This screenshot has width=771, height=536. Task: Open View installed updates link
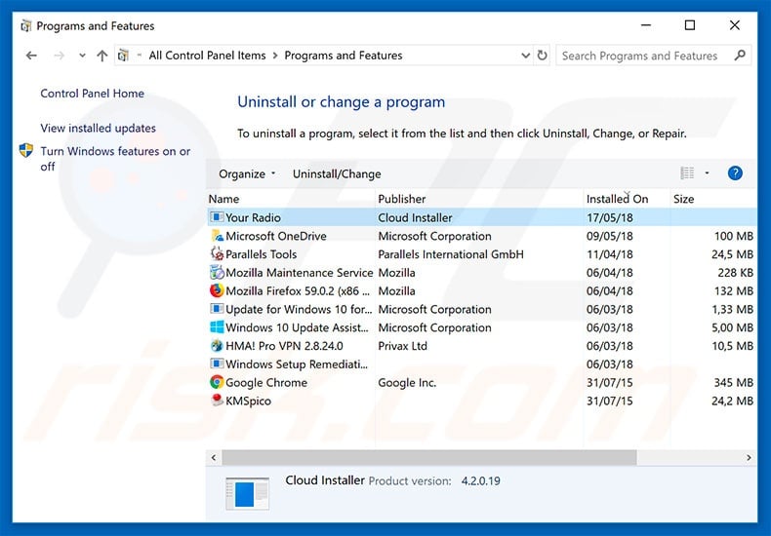[98, 128]
